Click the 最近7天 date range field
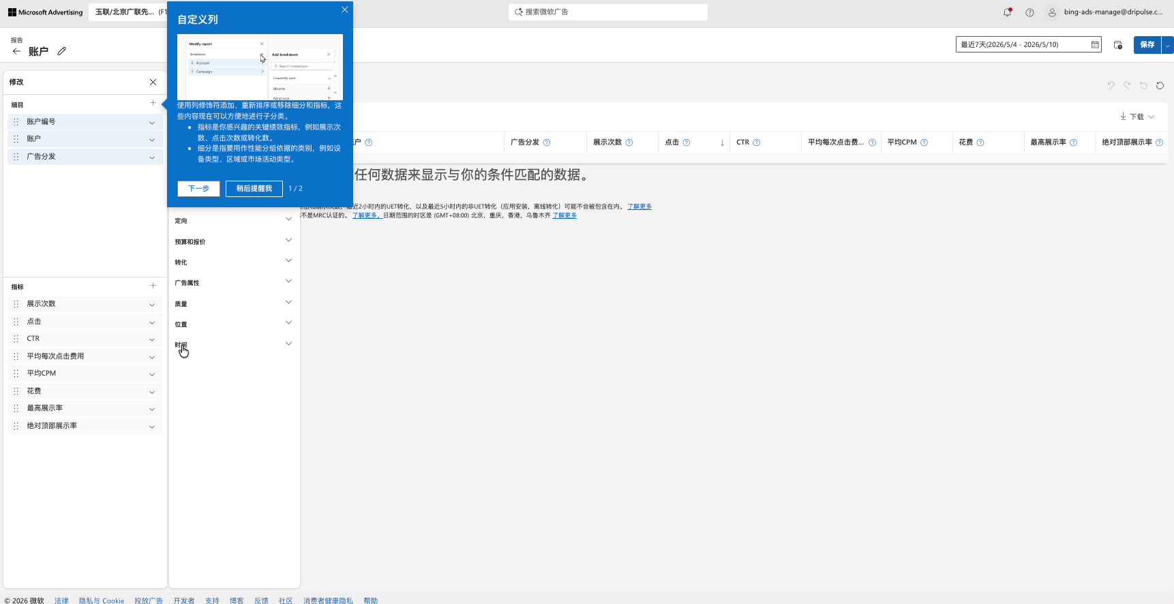Image resolution: width=1174 pixels, height=604 pixels. pos(1028,45)
